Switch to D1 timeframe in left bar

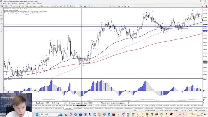coord(1,26)
